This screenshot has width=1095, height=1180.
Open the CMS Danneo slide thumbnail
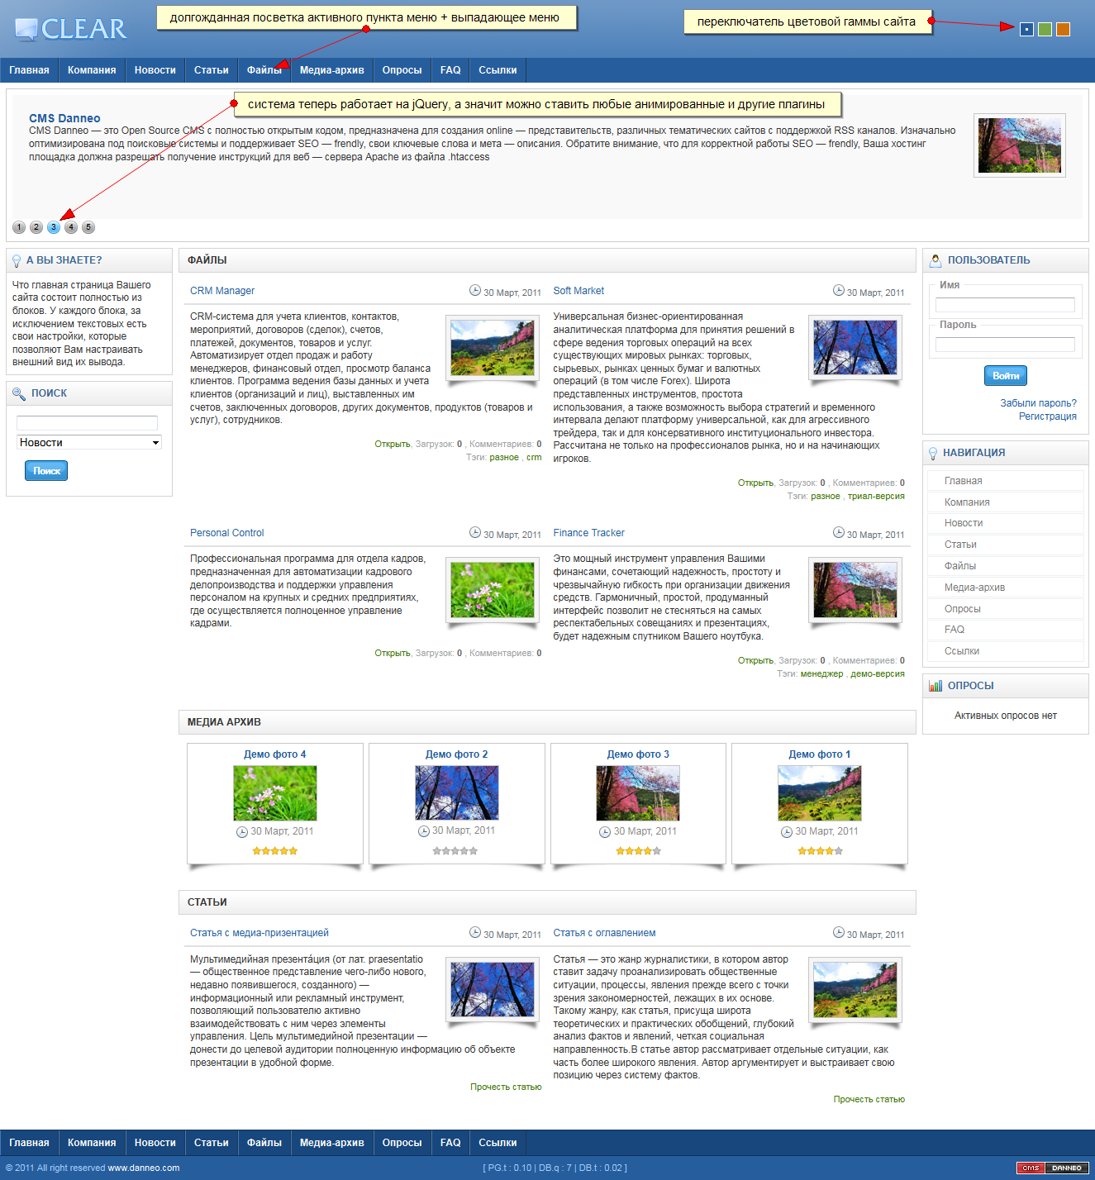1020,145
